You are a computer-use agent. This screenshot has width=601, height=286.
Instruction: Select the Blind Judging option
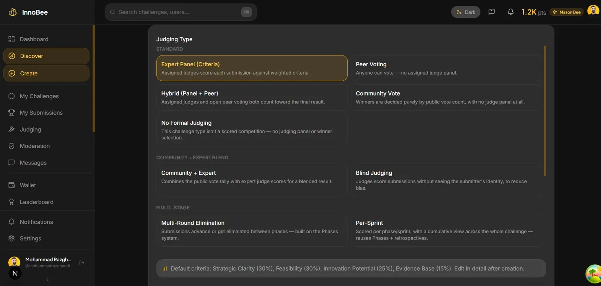pyautogui.click(x=446, y=180)
